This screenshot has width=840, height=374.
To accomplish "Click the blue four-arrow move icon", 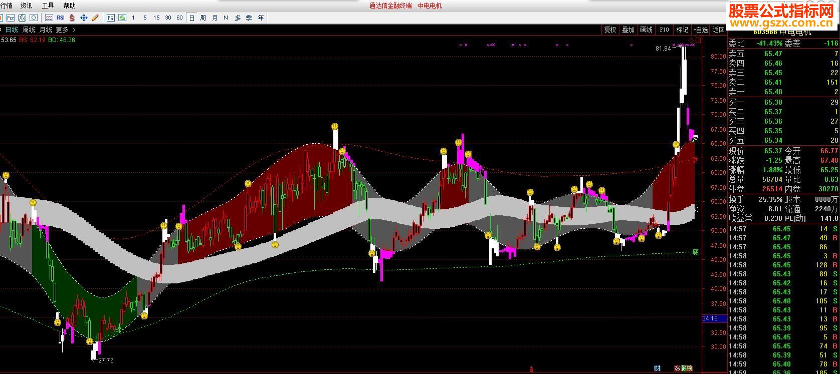I will coord(84,18).
